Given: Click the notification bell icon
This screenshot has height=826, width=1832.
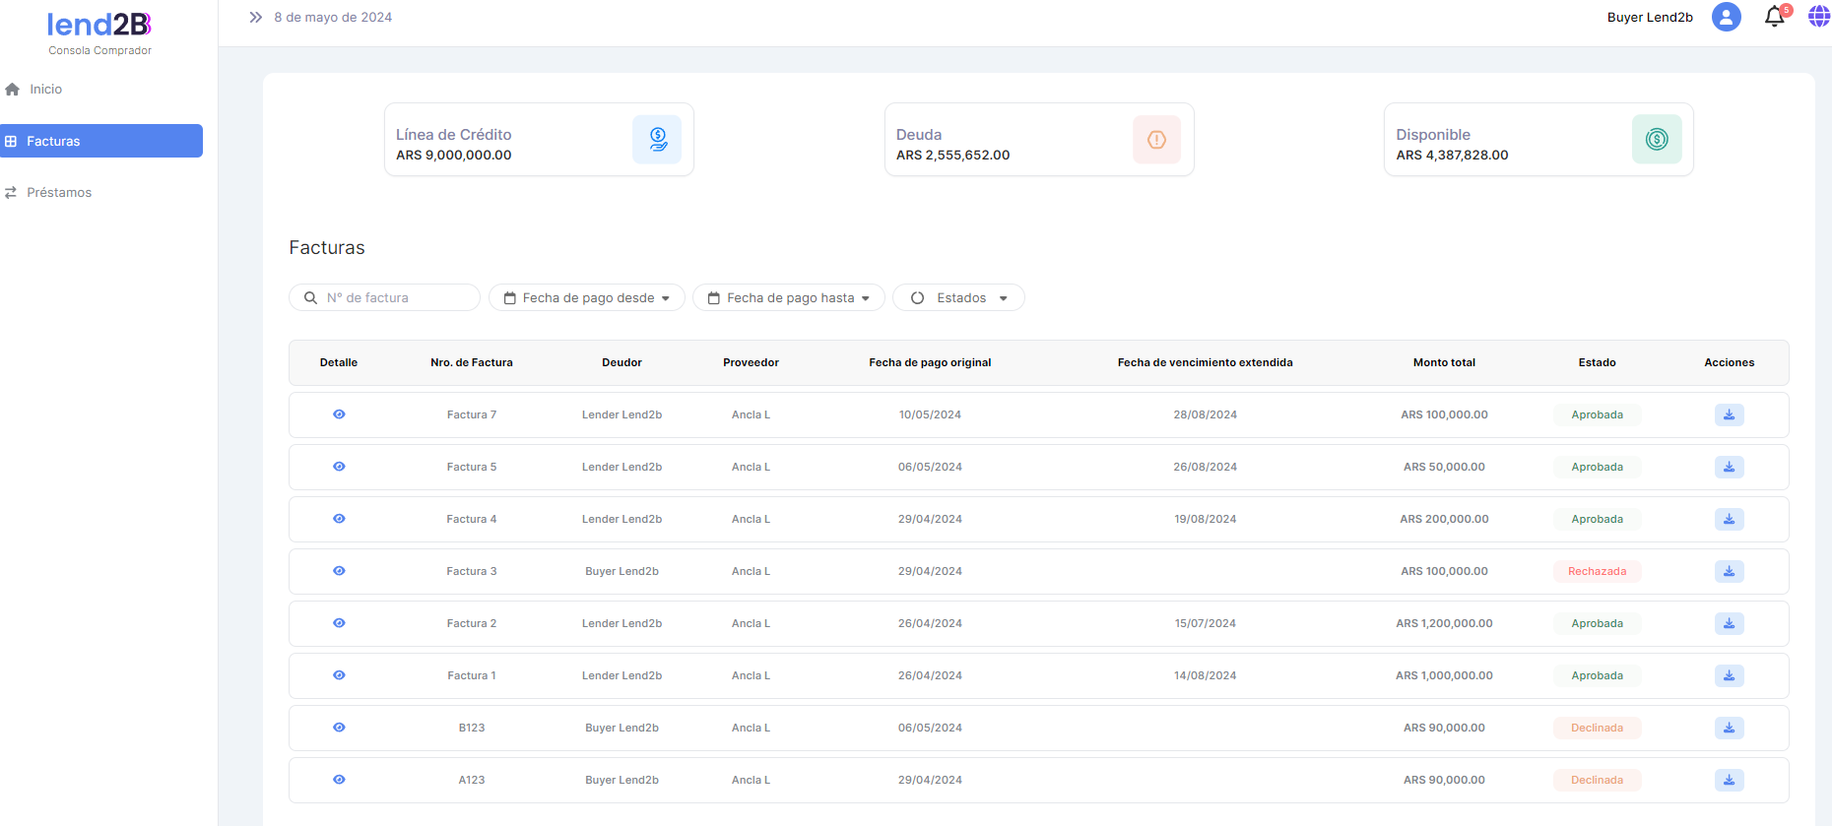Looking at the screenshot, I should pyautogui.click(x=1774, y=17).
